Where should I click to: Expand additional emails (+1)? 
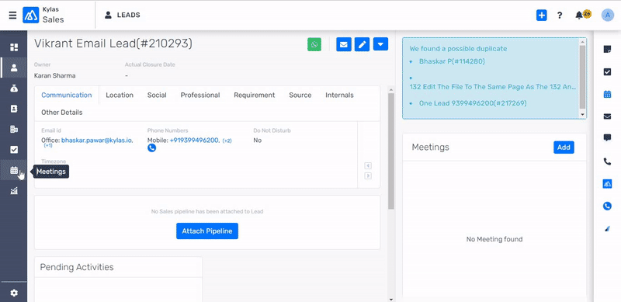[48, 146]
